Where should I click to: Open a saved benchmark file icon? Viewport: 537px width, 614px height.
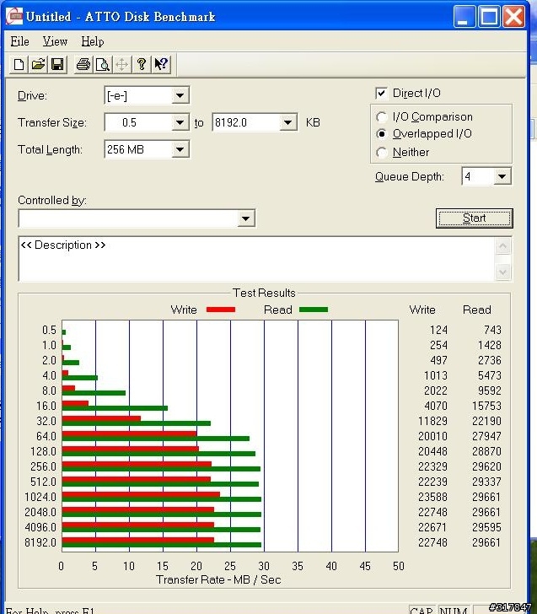[38, 64]
